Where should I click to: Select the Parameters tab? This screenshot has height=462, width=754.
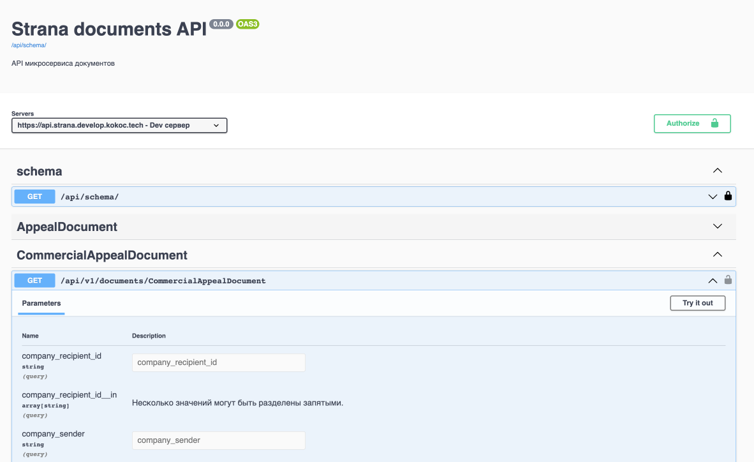pos(41,303)
